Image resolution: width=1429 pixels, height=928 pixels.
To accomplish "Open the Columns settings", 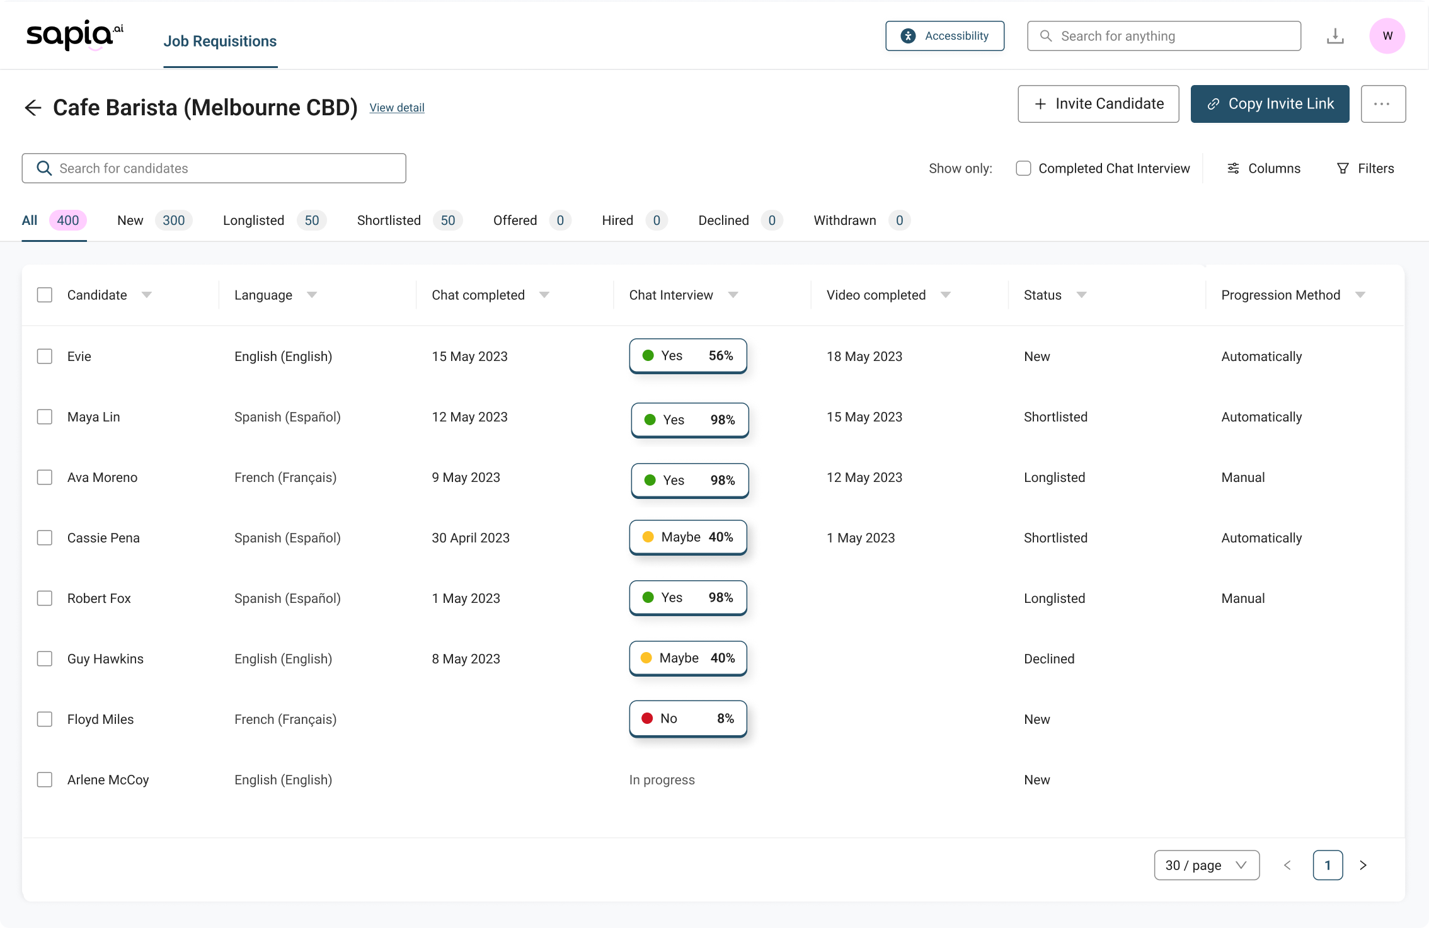I will 1264,168.
